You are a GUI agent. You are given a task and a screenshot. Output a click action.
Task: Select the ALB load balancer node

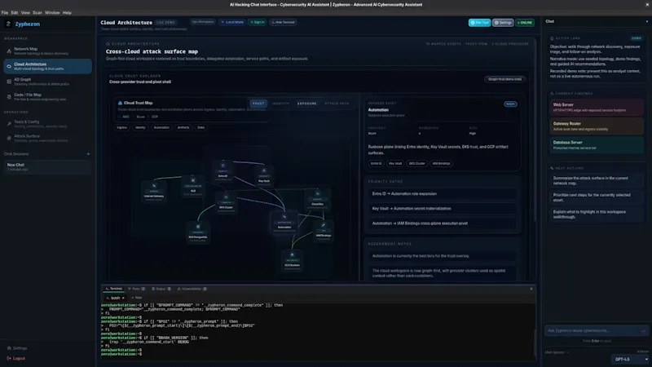193,187
